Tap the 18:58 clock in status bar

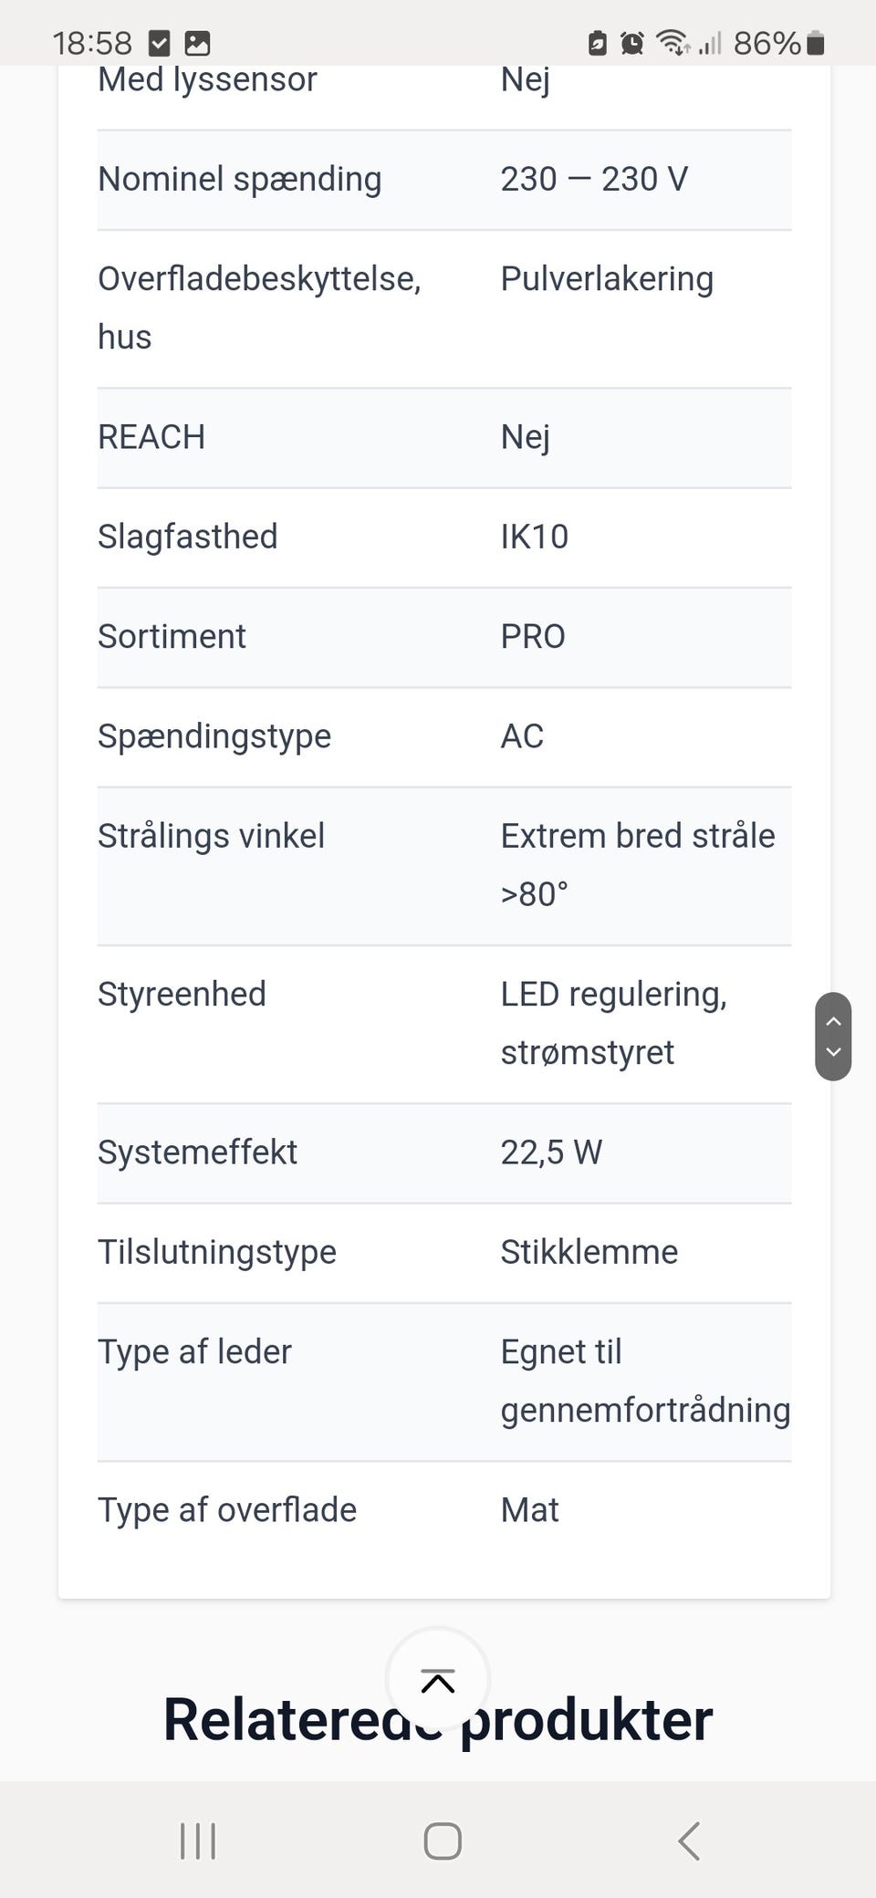click(92, 43)
